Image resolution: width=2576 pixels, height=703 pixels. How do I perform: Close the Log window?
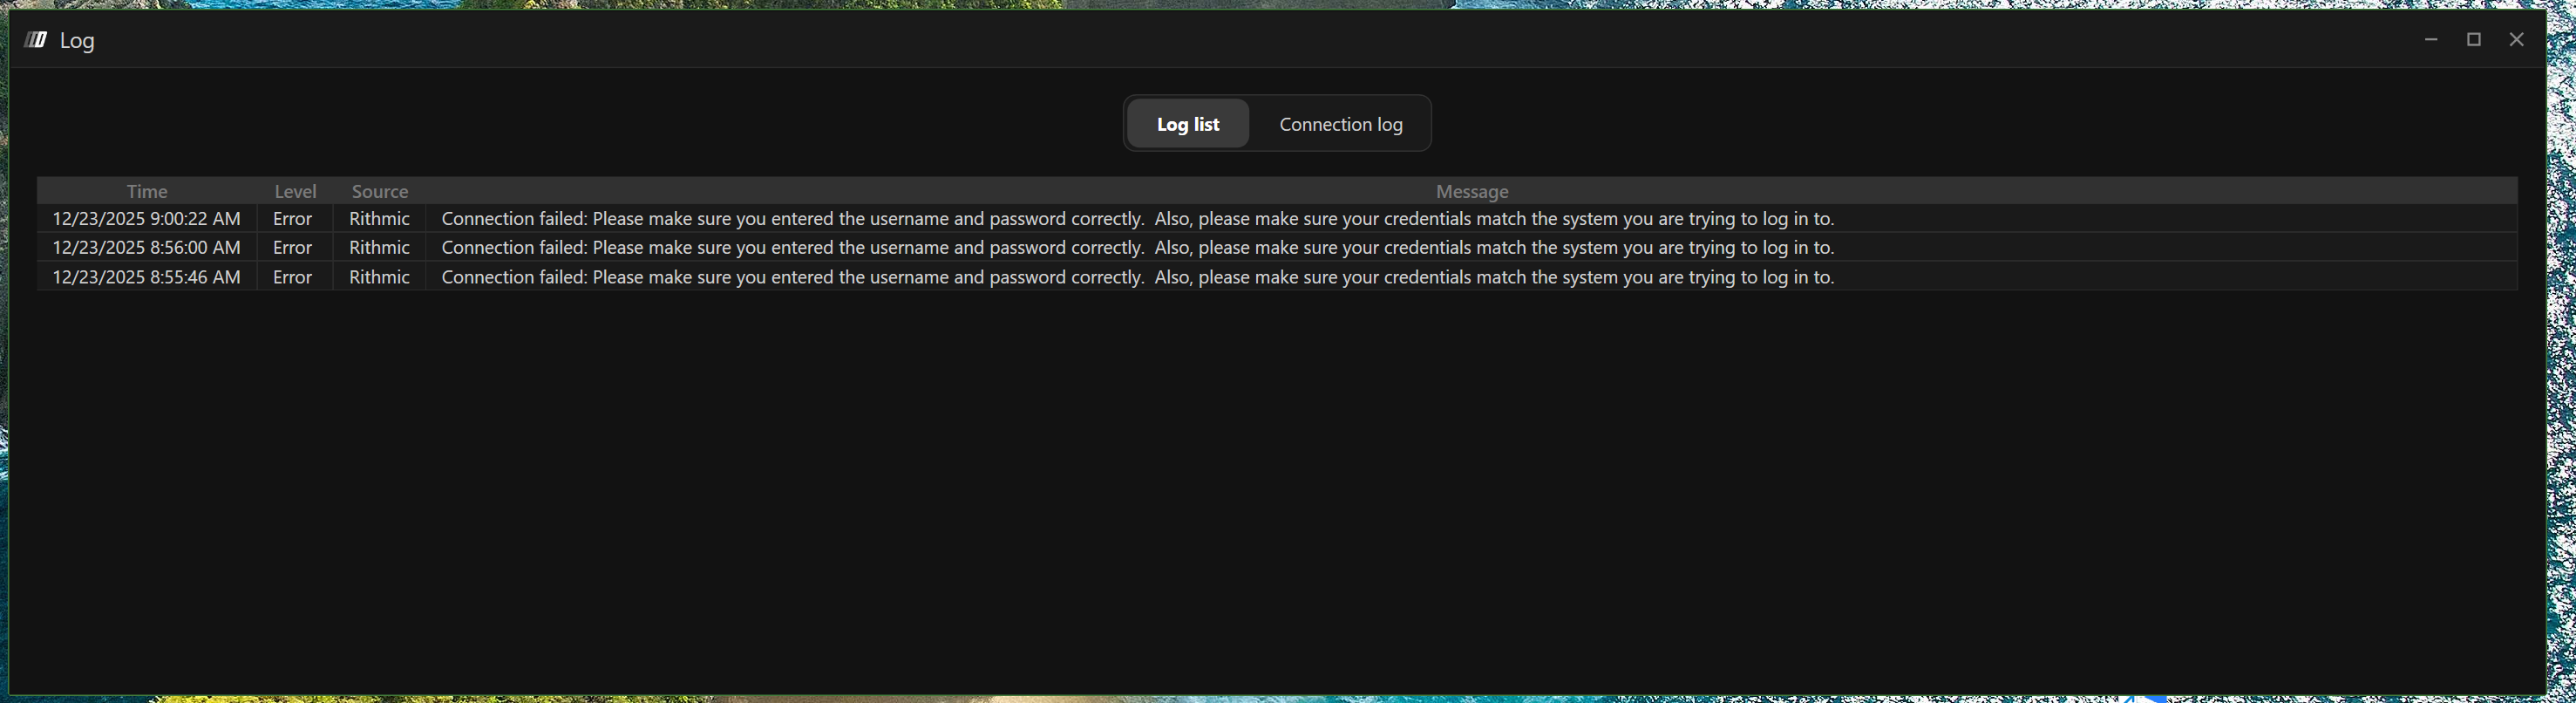point(2516,40)
